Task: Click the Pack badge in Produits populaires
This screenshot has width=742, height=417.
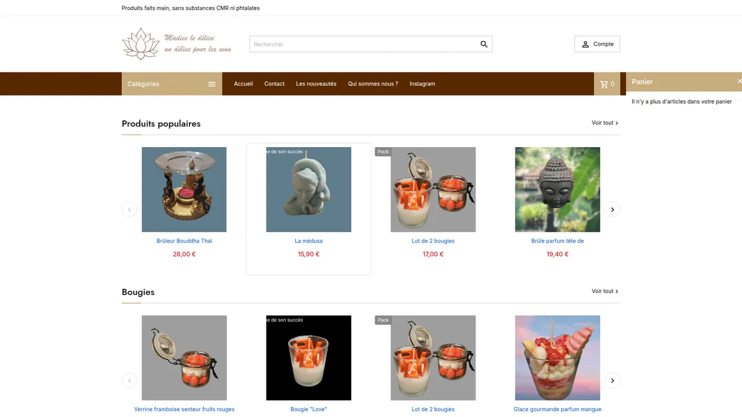Action: 383,152
